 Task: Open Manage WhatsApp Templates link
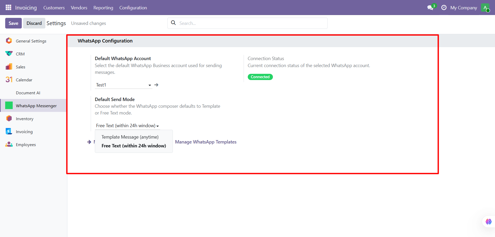click(206, 142)
